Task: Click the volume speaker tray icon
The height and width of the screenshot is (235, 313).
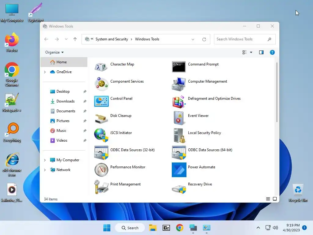Action: coord(275,228)
